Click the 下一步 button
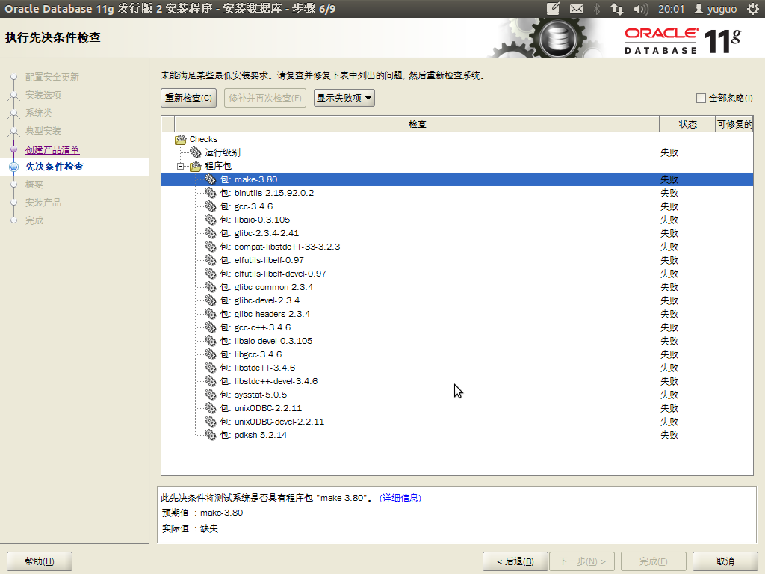 coord(581,561)
